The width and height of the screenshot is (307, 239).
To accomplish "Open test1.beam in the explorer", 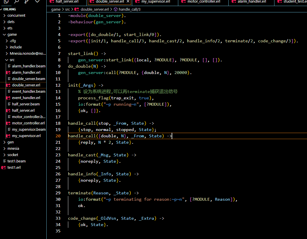I will (x=23, y=161).
